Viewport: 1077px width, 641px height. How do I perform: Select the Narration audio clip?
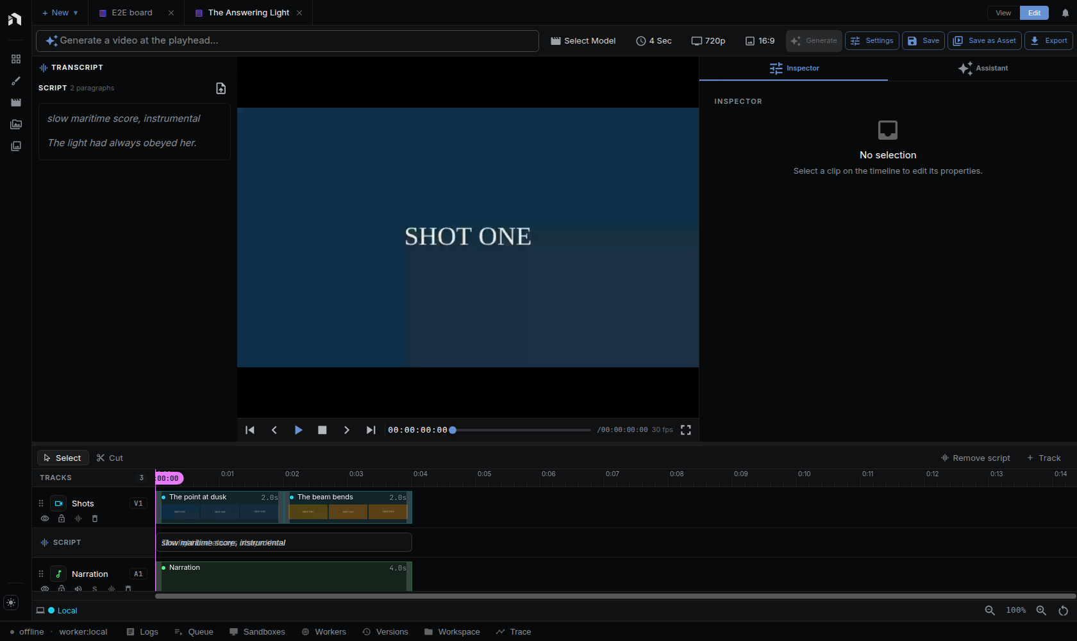[x=283, y=576]
